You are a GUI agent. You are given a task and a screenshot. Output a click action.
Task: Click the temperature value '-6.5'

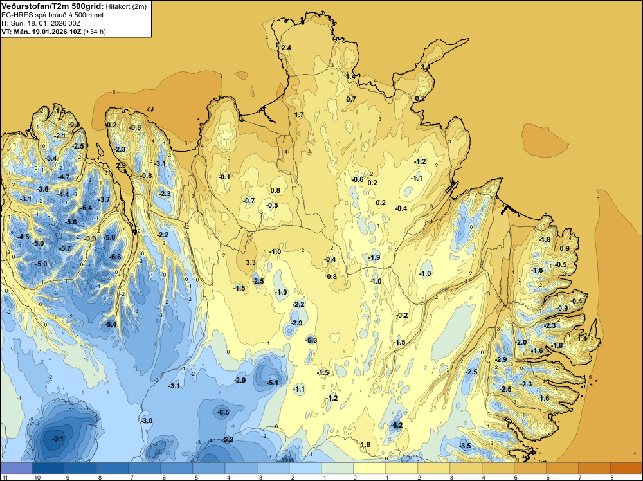[224, 413]
